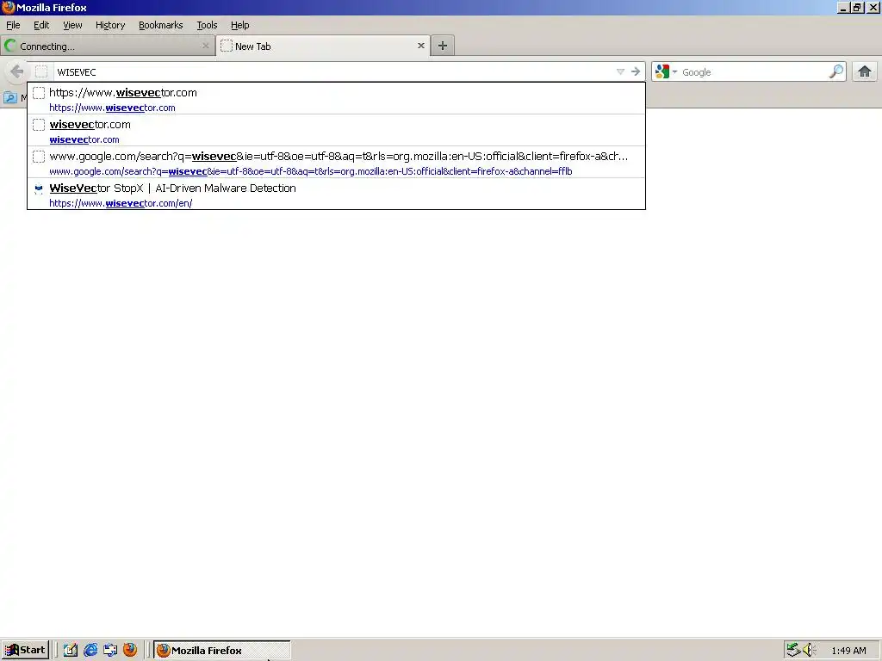Open the Tools menu
The image size is (882, 661).
[207, 25]
